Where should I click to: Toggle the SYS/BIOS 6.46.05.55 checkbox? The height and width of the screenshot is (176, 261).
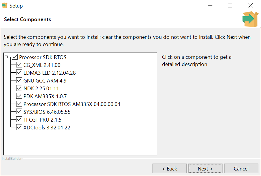(19, 112)
